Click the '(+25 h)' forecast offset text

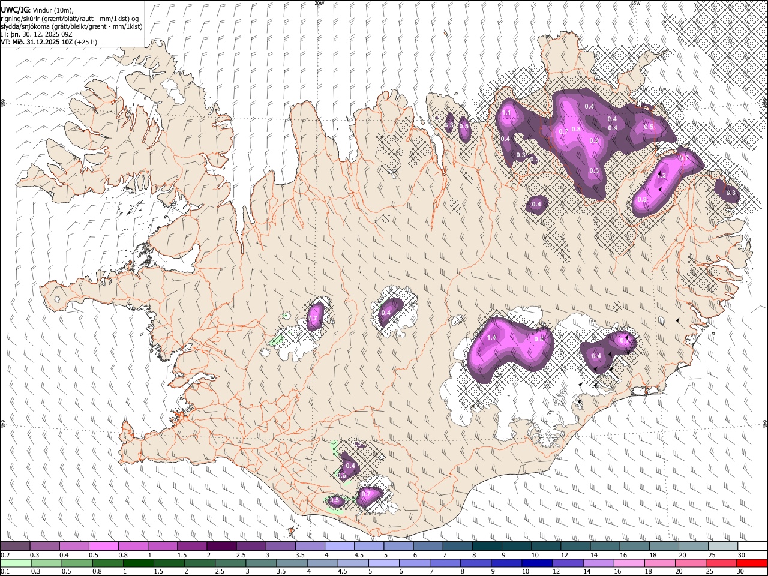pyautogui.click(x=86, y=42)
